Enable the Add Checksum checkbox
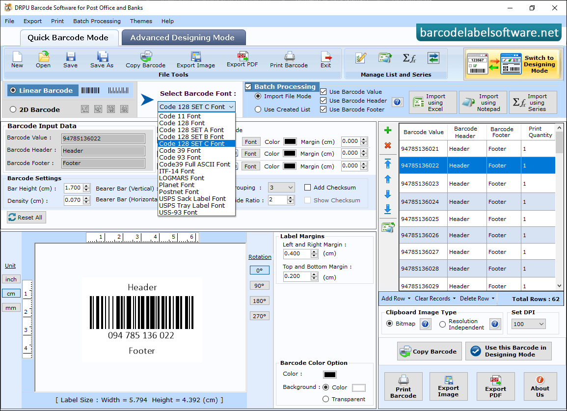Image resolution: width=567 pixels, height=411 pixels. (x=307, y=188)
